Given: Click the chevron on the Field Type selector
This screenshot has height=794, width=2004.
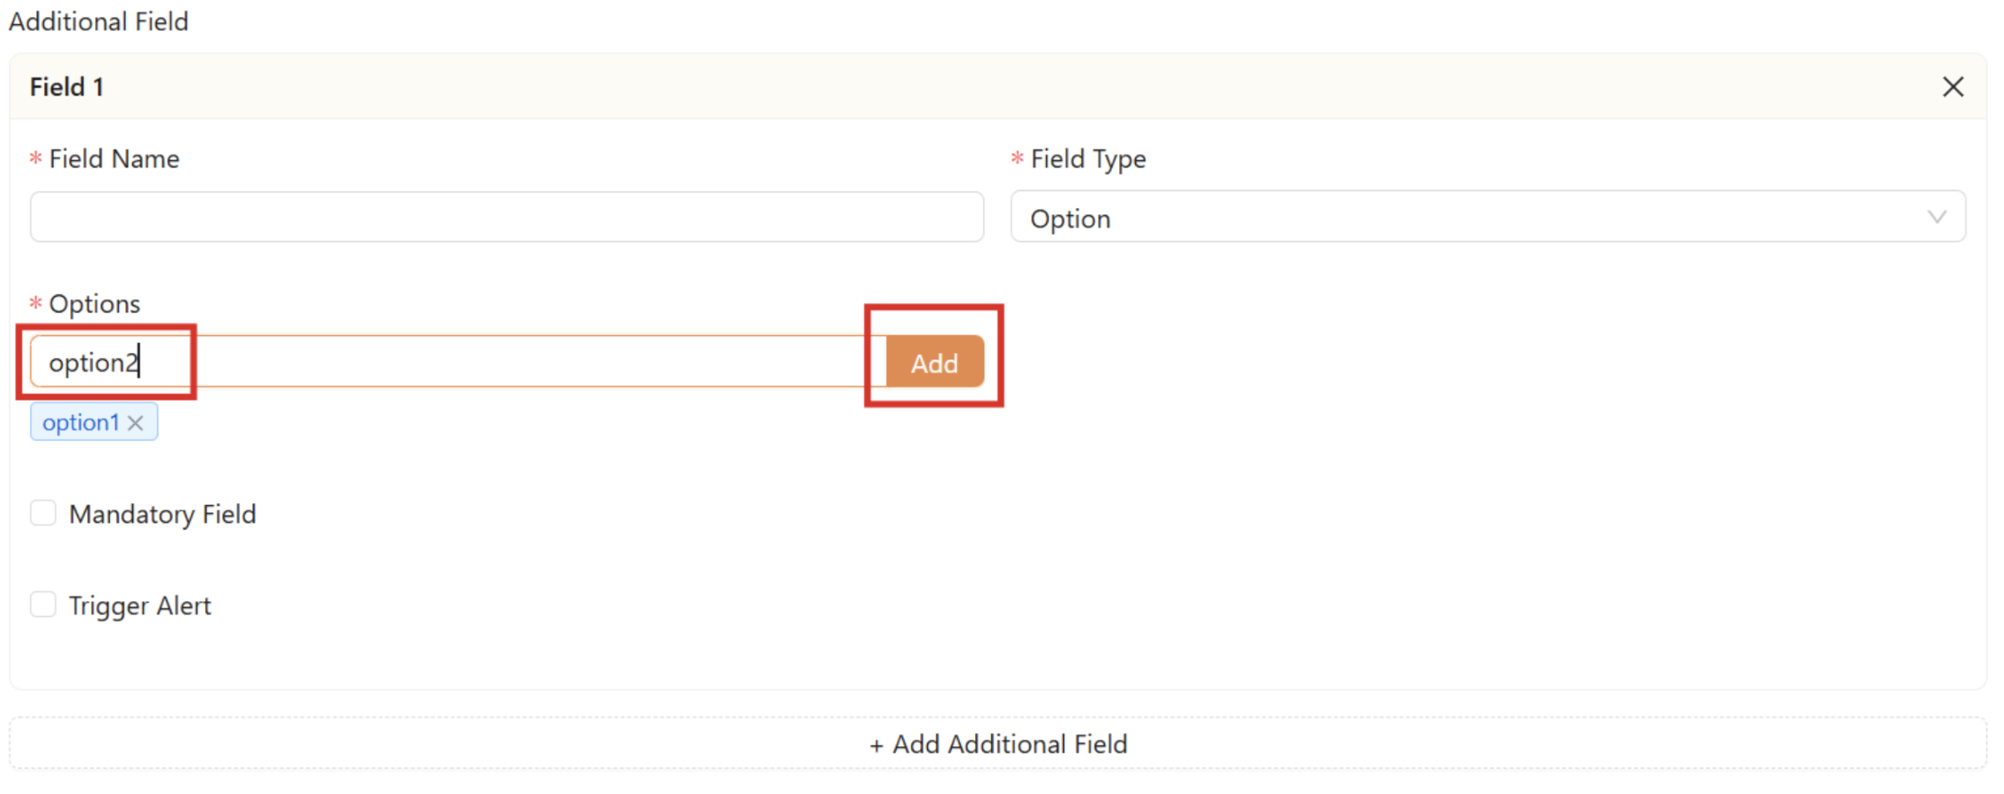Looking at the screenshot, I should point(1936,217).
